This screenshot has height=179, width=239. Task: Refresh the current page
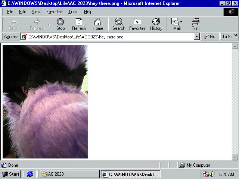click(x=79, y=24)
